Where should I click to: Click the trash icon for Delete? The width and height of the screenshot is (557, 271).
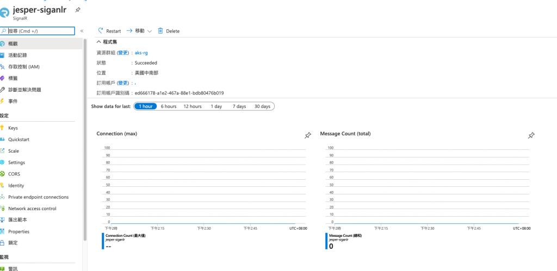click(160, 31)
